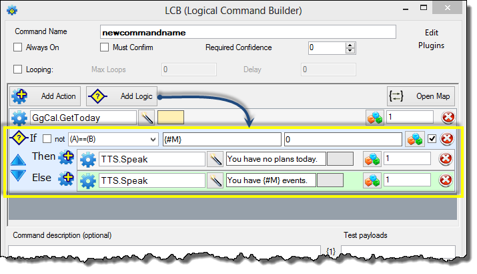Add an action to the Then branch
This screenshot has height=274, width=477.
click(66, 158)
